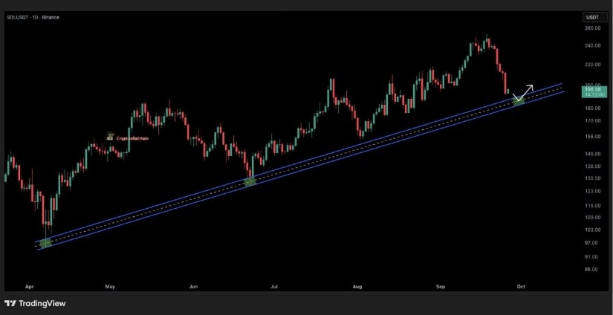Click the May label on time axis
613x315 pixels.
[x=110, y=287]
